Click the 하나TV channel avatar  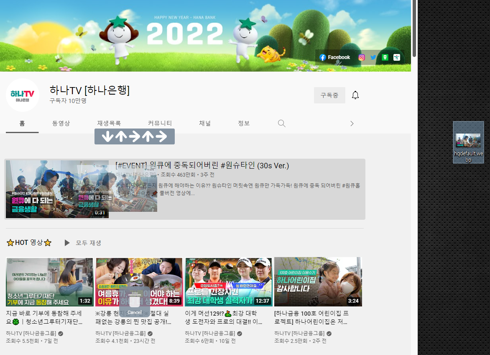23,95
